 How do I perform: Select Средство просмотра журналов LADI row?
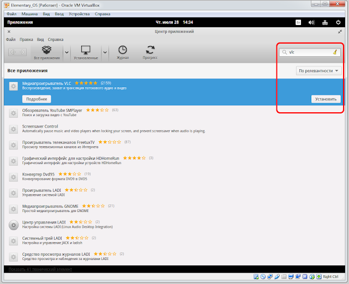pyautogui.click(x=174, y=257)
